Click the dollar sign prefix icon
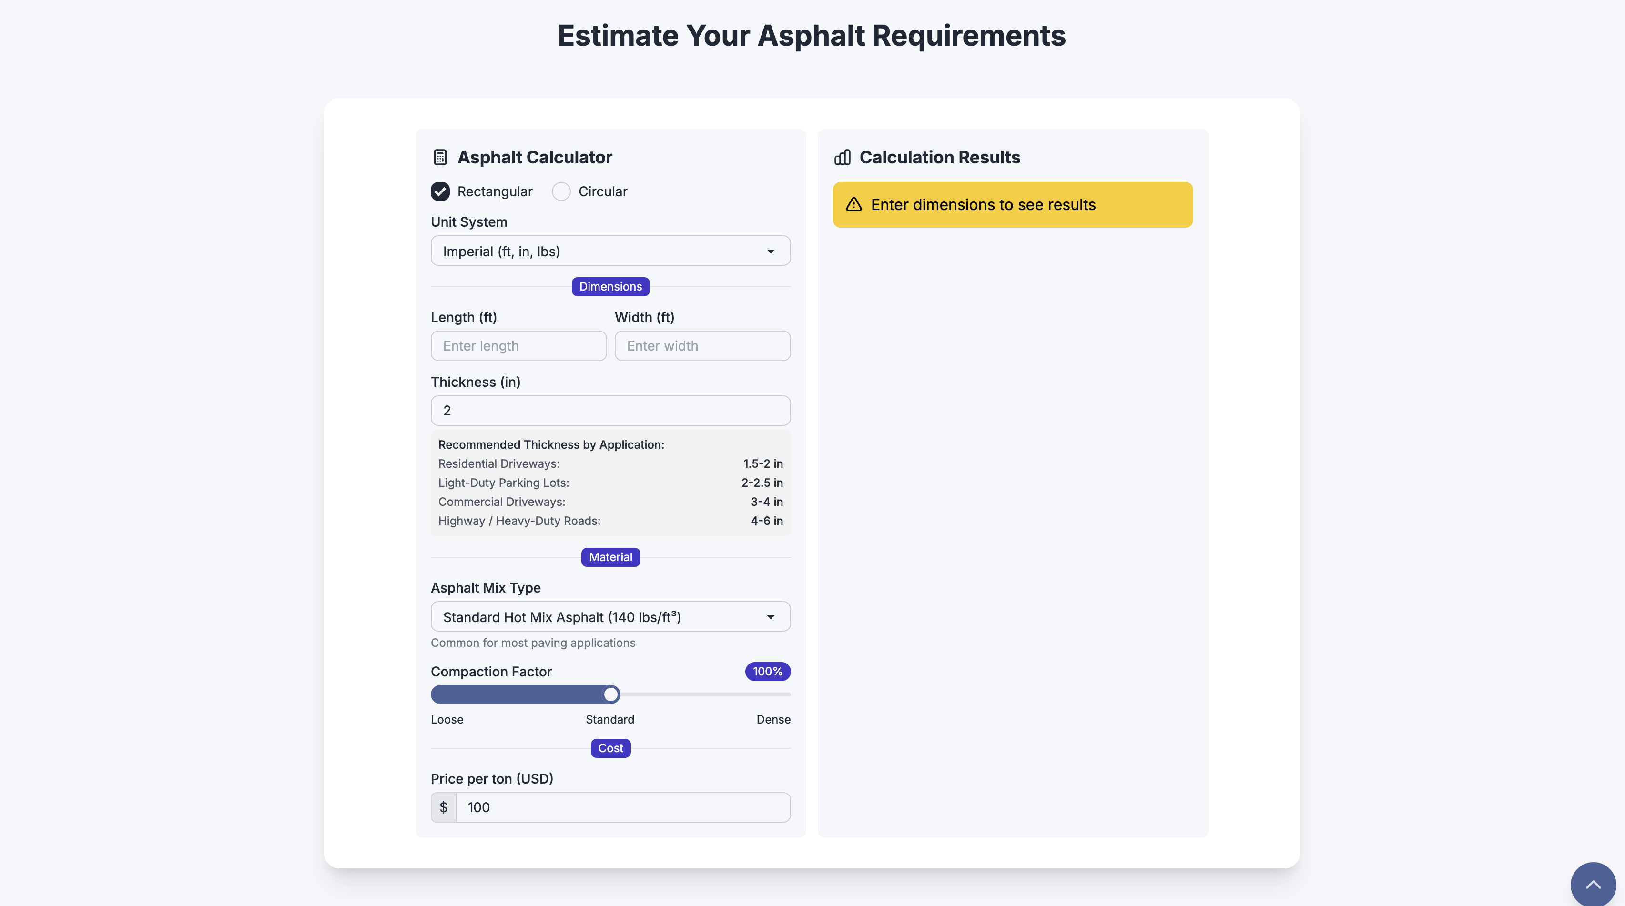This screenshot has height=906, width=1625. click(444, 807)
